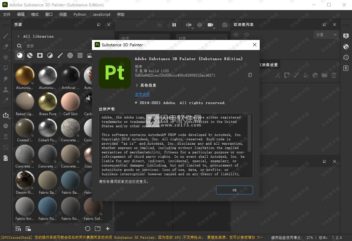Copy version info with the clipboard icon
Screen dimensions: 352x241
250,75
